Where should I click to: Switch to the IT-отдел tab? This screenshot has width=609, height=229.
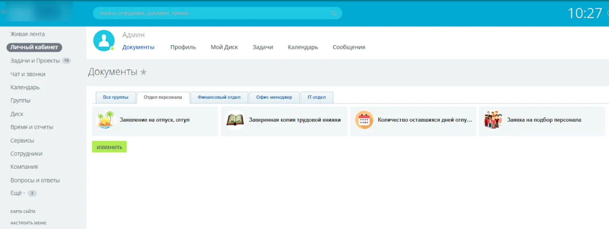317,97
